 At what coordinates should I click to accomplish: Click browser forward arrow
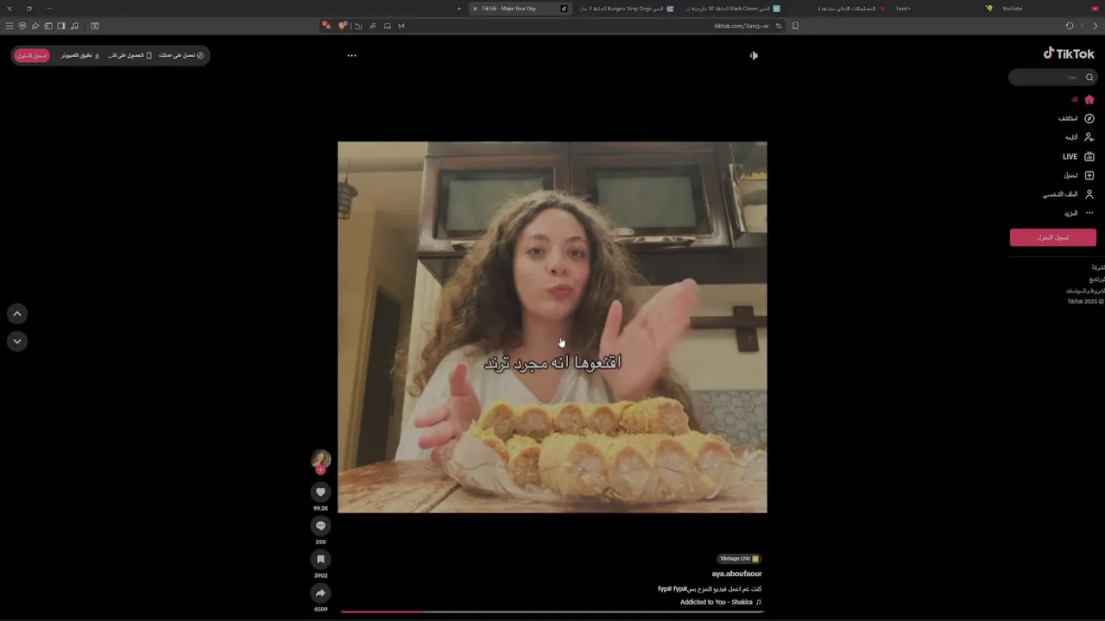point(1083,26)
